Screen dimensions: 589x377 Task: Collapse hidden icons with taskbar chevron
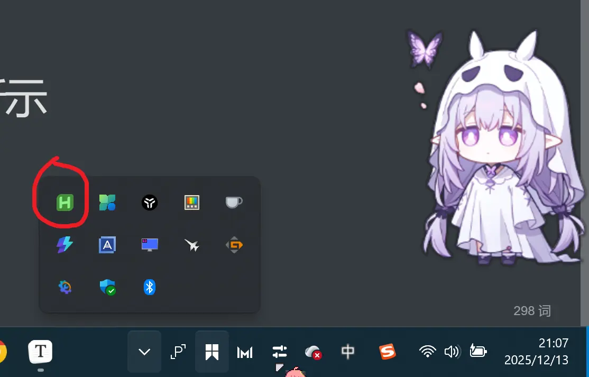[x=144, y=352]
